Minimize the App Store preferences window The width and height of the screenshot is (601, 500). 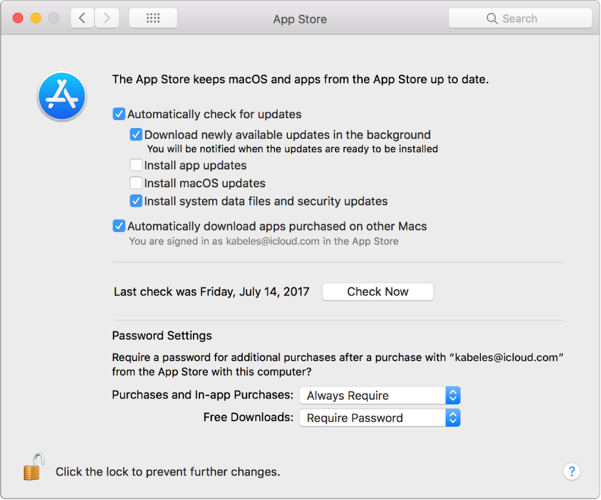click(36, 18)
